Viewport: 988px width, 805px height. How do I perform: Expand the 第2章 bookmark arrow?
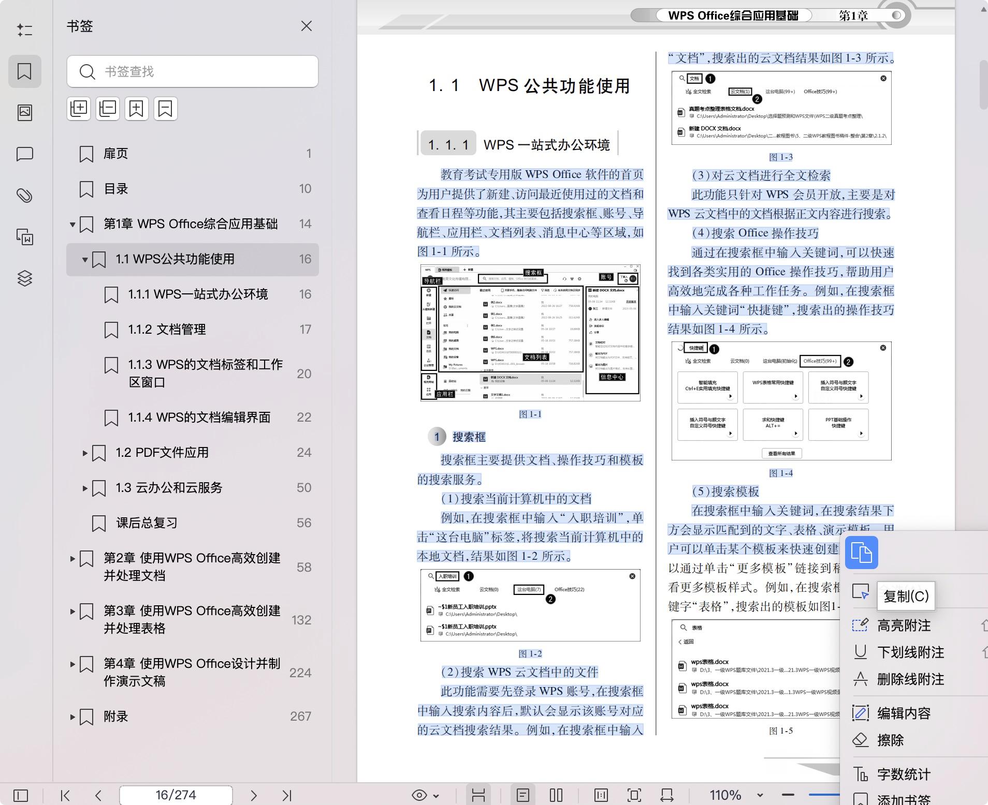pos(72,559)
